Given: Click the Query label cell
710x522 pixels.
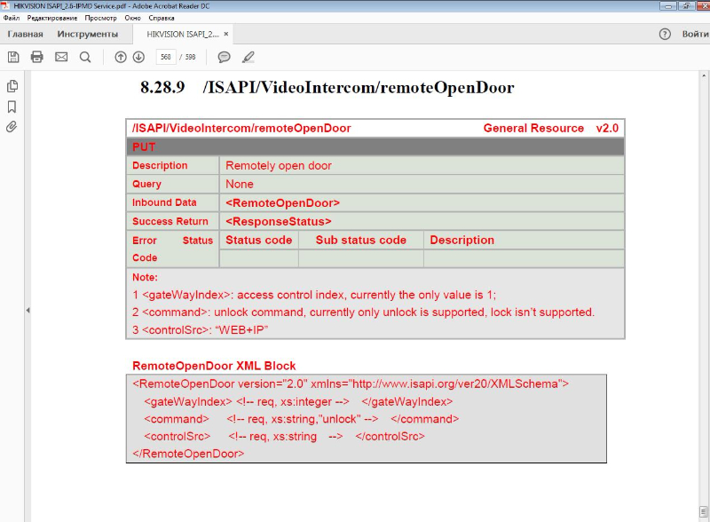Looking at the screenshot, I should [x=146, y=184].
